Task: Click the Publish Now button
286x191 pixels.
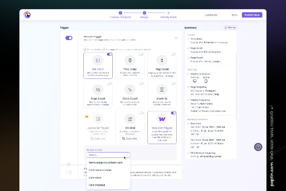Action: [252, 15]
